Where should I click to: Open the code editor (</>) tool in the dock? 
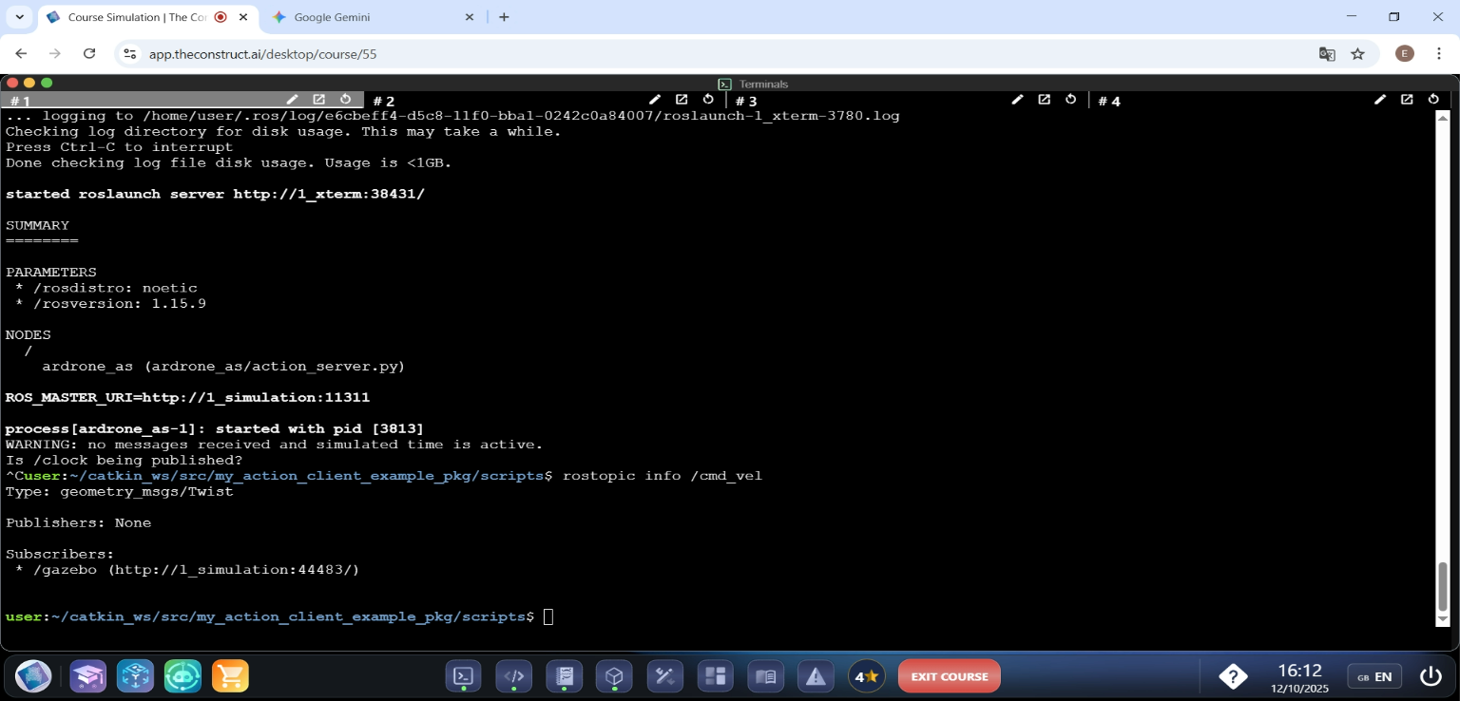click(x=513, y=676)
